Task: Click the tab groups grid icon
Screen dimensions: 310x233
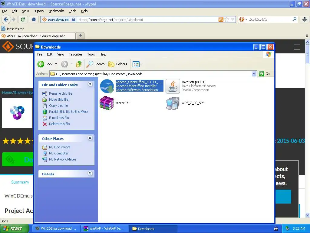Action: pyautogui.click(x=307, y=36)
